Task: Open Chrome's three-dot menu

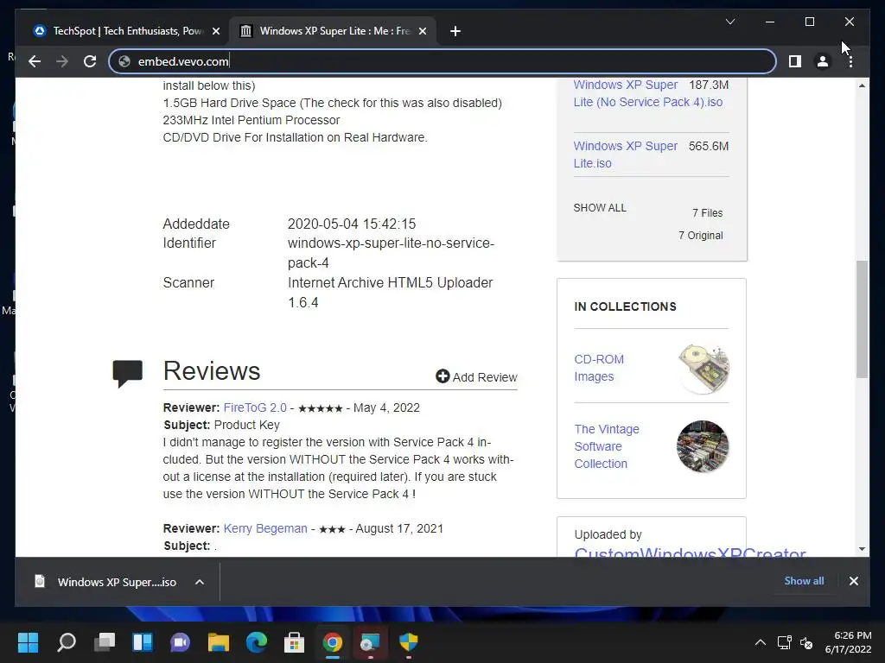Action: [x=850, y=61]
